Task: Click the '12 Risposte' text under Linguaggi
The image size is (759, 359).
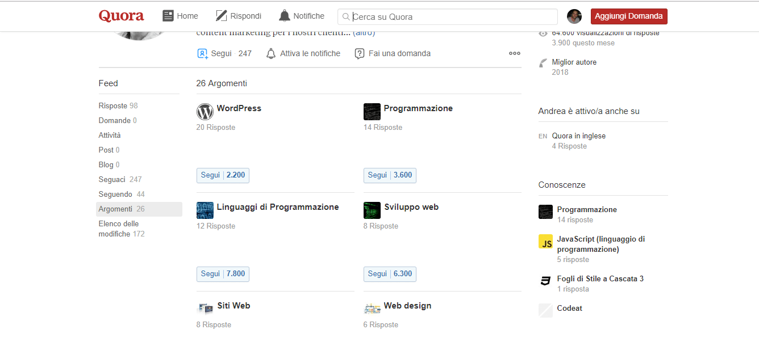Action: click(x=216, y=226)
